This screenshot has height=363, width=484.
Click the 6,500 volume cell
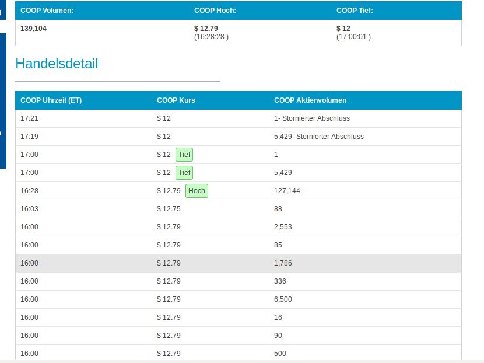click(x=283, y=299)
